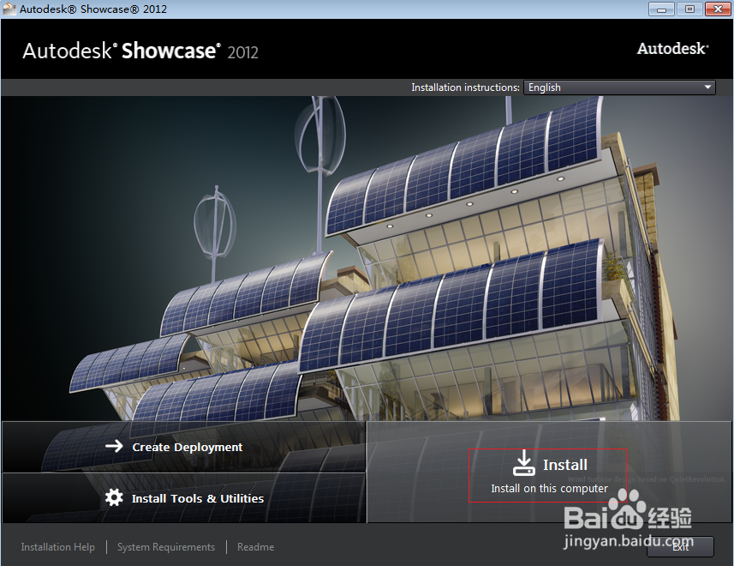734x566 pixels.
Task: Open the Installation Help link
Action: (x=58, y=547)
